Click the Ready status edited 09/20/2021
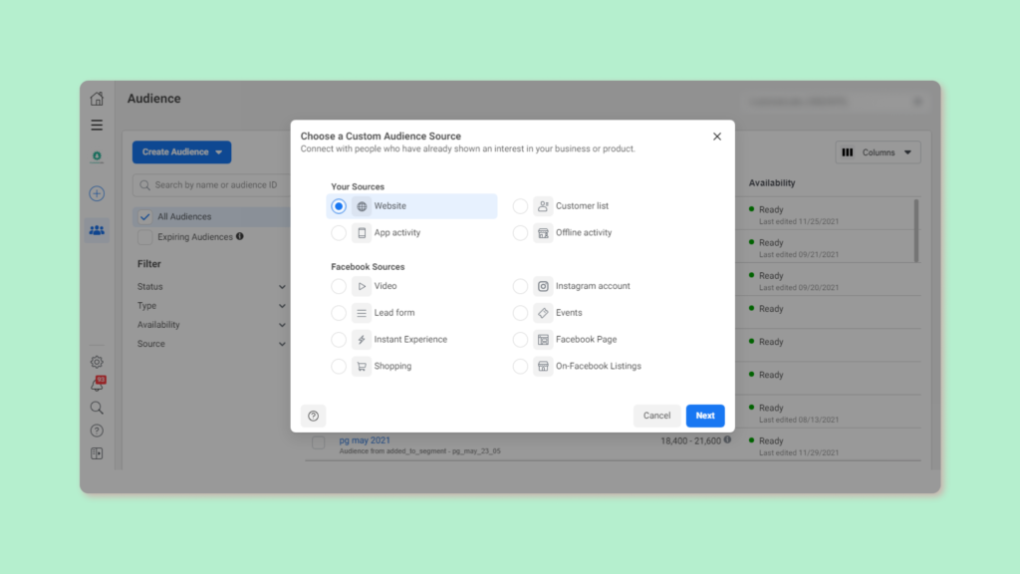The width and height of the screenshot is (1020, 574). click(771, 276)
